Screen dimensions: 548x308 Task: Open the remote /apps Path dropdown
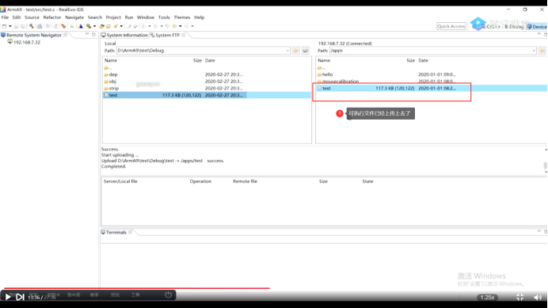pyautogui.click(x=534, y=51)
